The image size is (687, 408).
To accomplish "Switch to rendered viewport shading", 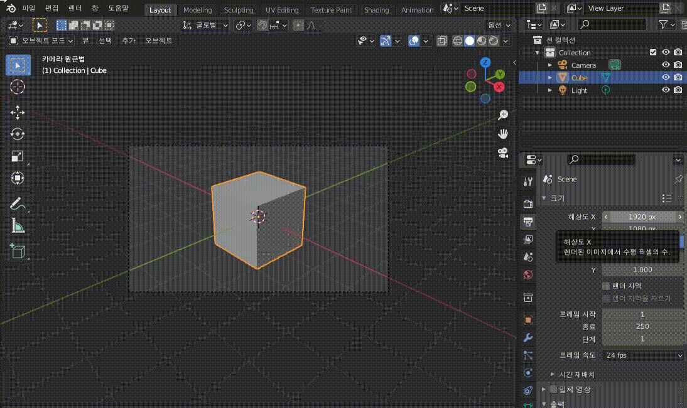I will (x=494, y=41).
